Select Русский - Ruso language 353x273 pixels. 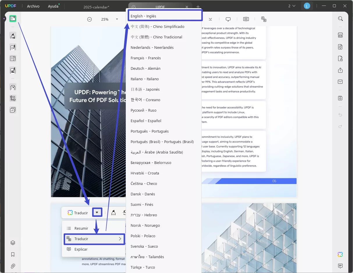[164, 110]
